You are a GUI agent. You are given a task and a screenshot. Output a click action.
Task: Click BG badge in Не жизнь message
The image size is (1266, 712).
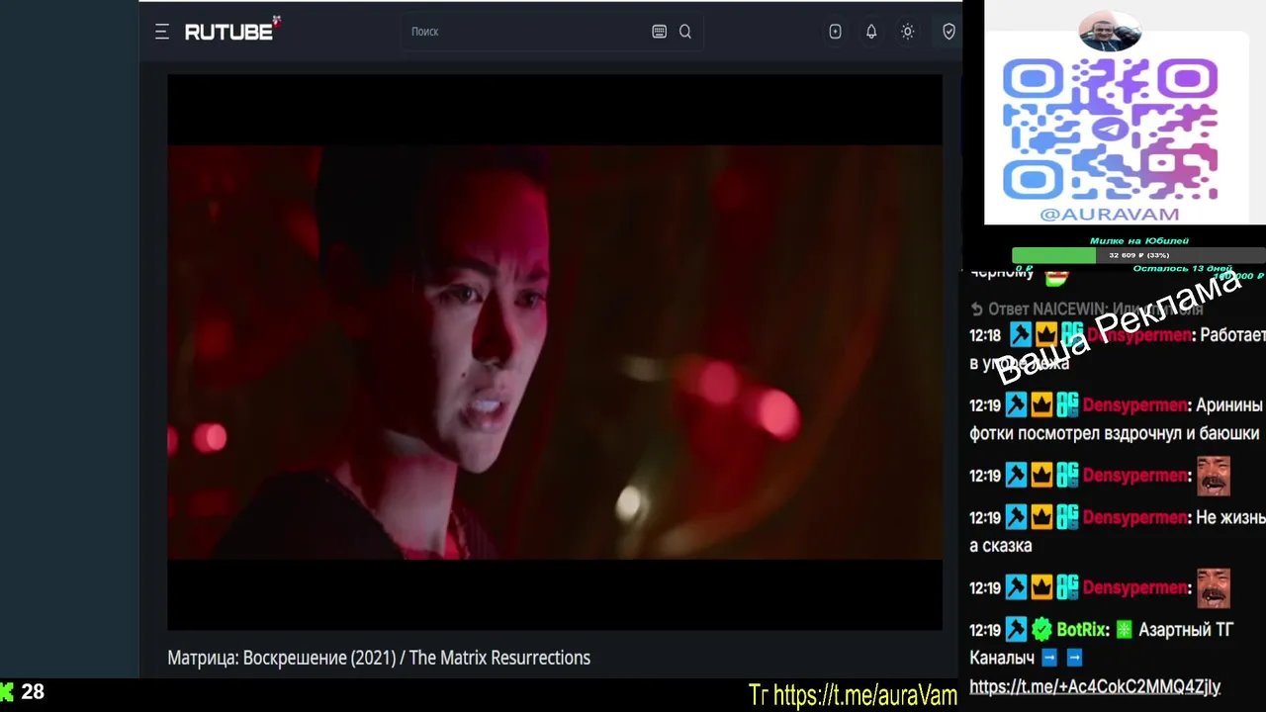(x=1067, y=516)
